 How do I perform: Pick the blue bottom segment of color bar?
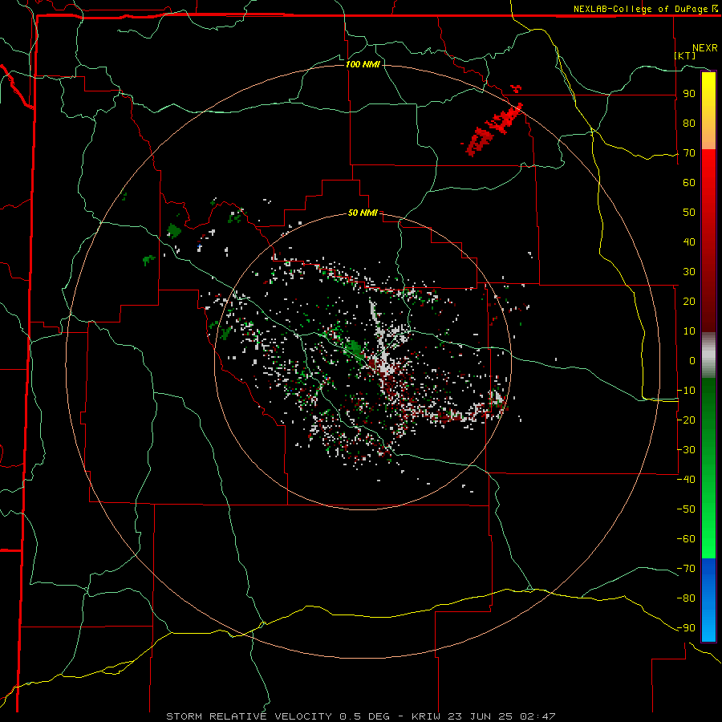coord(708,600)
